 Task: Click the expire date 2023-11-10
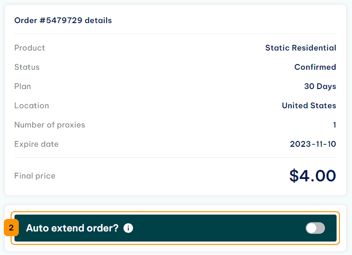tap(313, 144)
